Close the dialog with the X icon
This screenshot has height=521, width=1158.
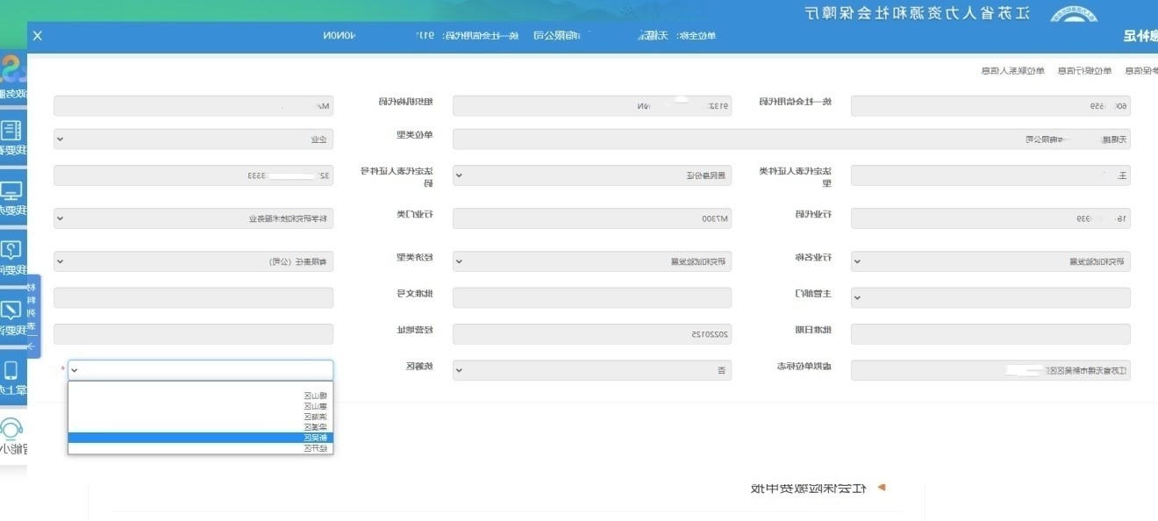[x=37, y=35]
